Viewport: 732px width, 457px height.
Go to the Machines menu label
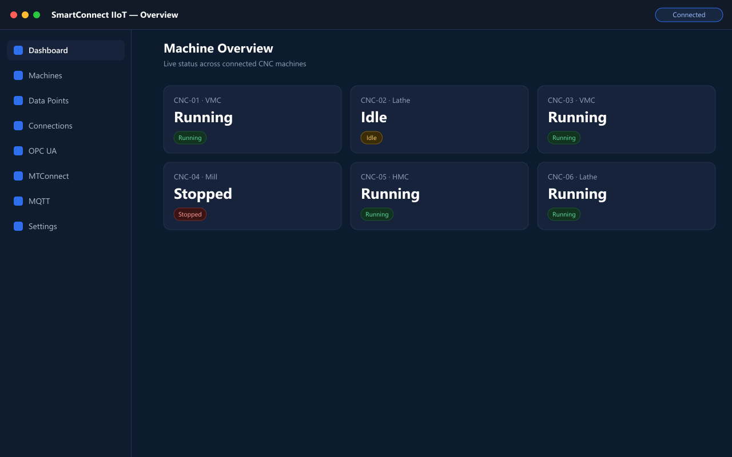click(x=45, y=75)
